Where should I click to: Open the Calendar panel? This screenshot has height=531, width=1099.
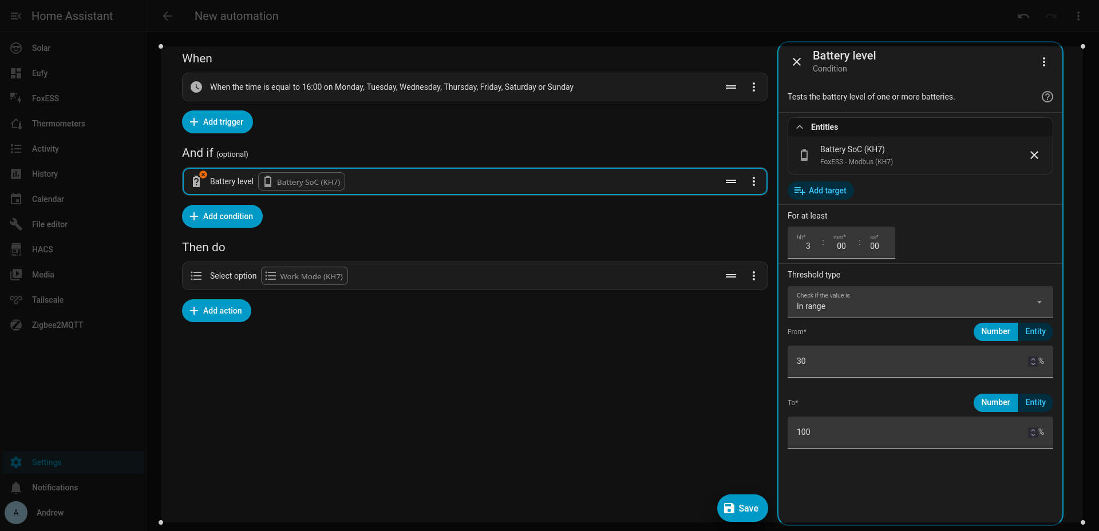[x=73, y=199]
